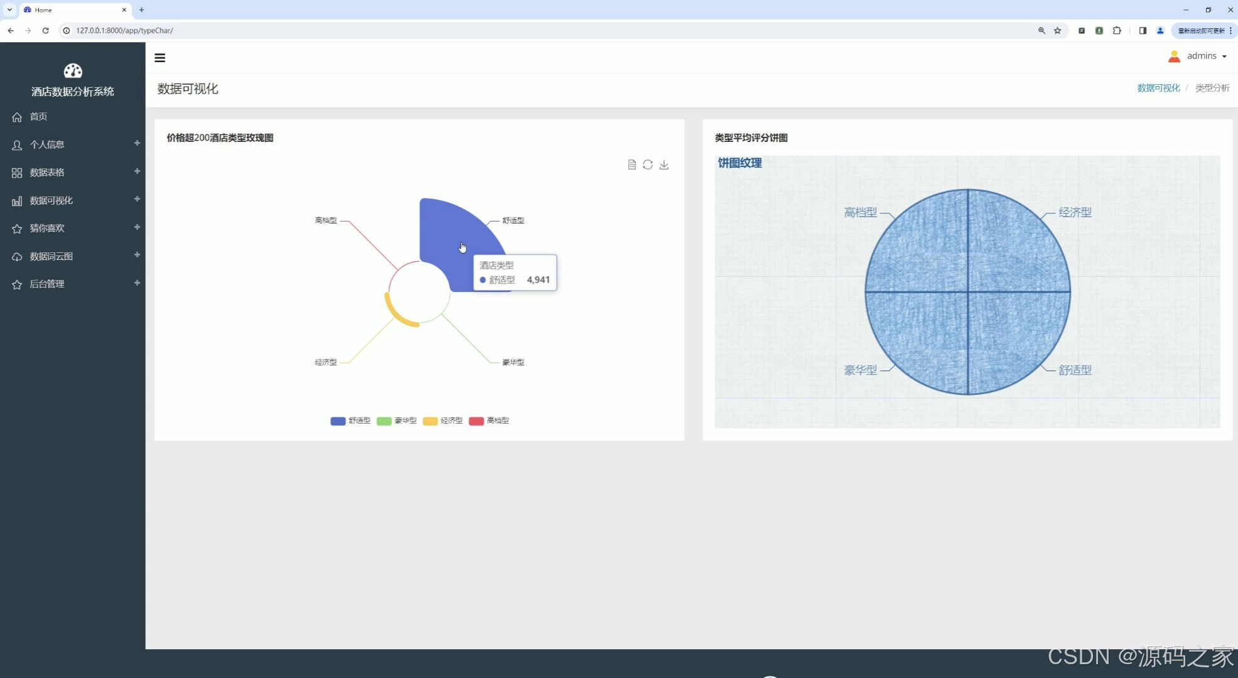The width and height of the screenshot is (1238, 678).
Task: Open the 数据词云图 sidebar menu item
Action: coord(51,256)
